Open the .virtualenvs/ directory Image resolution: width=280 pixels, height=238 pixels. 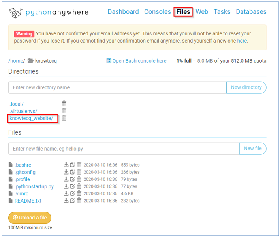(23, 111)
